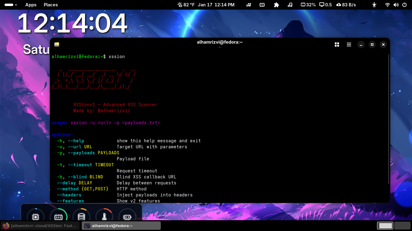412x231 pixels.
Task: Switch to the first workspace thumbnail
Action: pyautogui.click(x=385, y=226)
